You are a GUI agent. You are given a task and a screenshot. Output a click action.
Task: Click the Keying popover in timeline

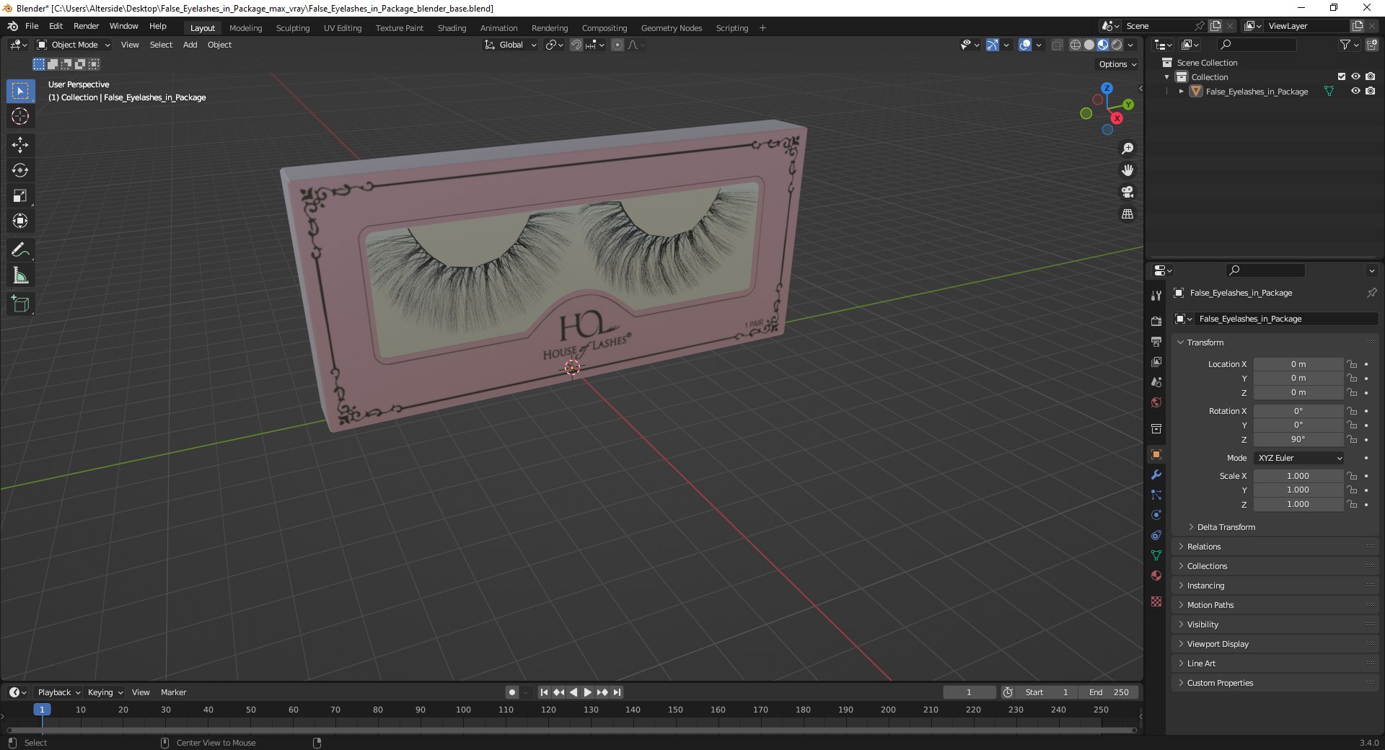click(x=105, y=692)
